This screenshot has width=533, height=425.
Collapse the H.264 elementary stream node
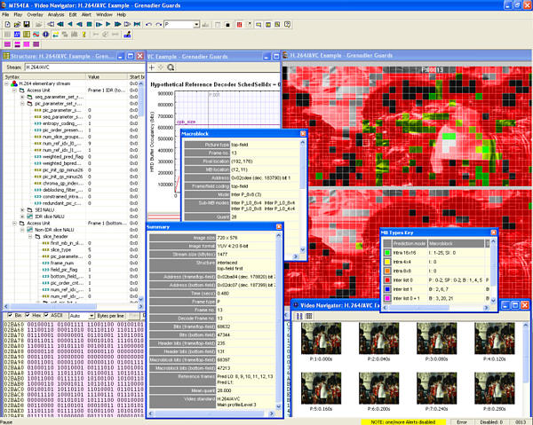(x=6, y=84)
